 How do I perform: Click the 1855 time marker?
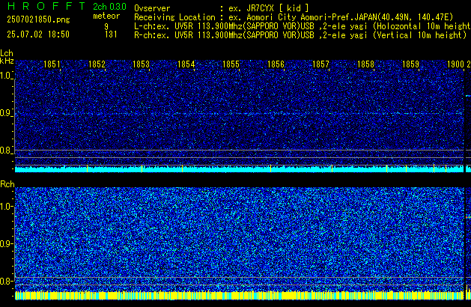[x=231, y=64]
